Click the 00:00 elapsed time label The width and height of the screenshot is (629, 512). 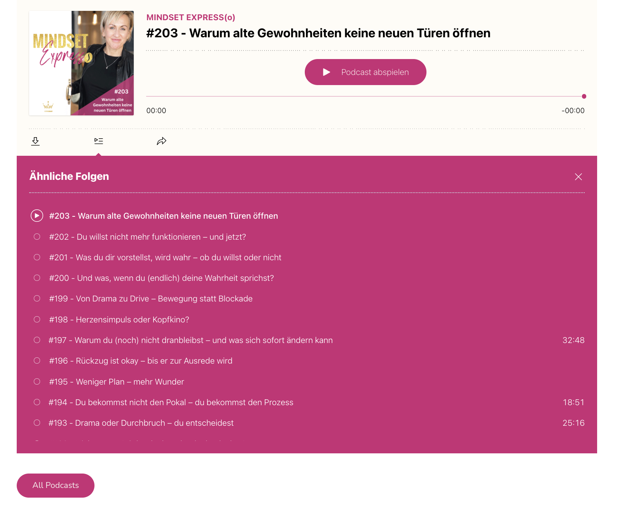156,111
